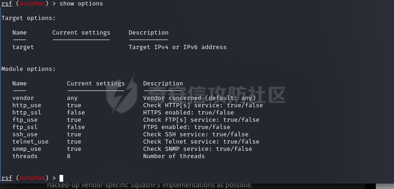Select the ssh_use option name
Viewport: 394px width, 189px height.
(x=25, y=134)
